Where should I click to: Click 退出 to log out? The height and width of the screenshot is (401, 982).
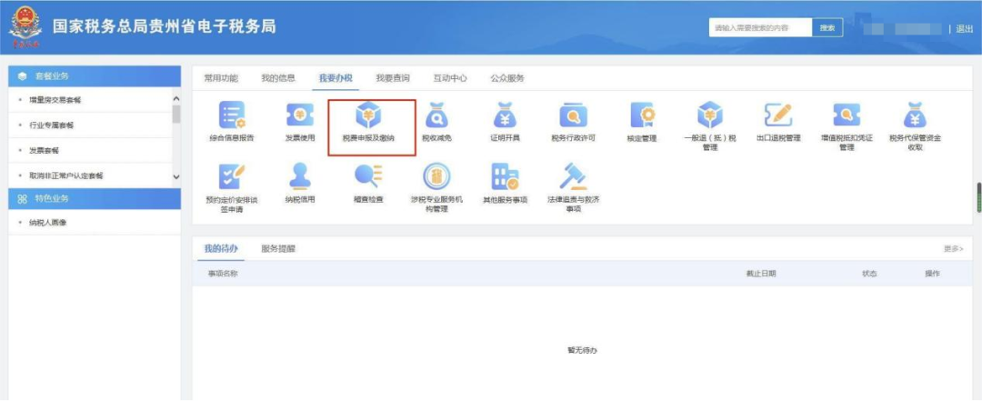point(965,29)
